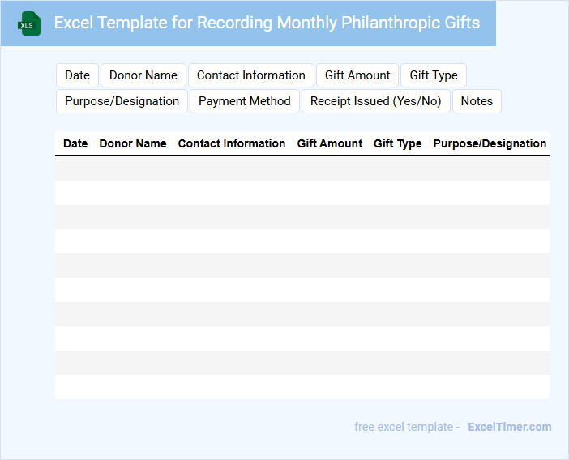
Task: Click the Receipt Issued (Yes/No) tag
Action: (376, 101)
